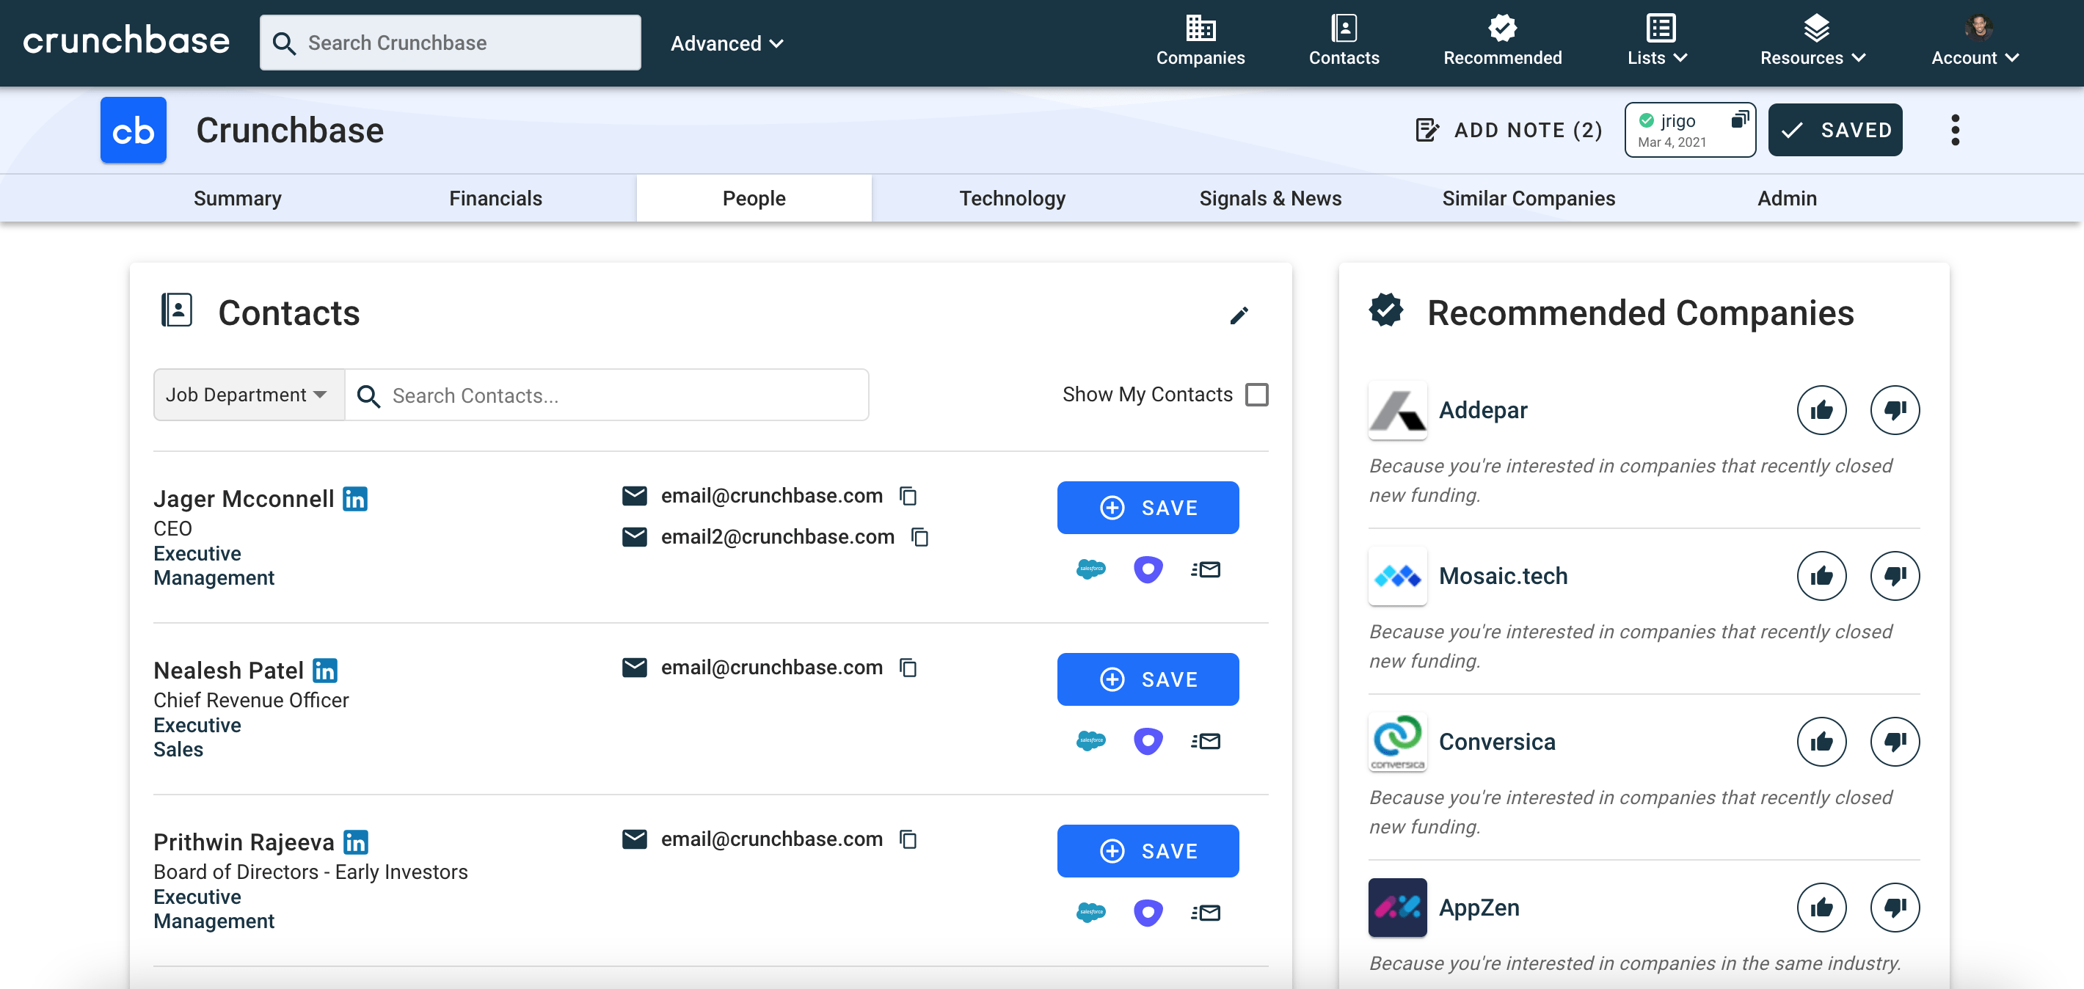Save Nealesh Patel as a contact

coord(1147,679)
